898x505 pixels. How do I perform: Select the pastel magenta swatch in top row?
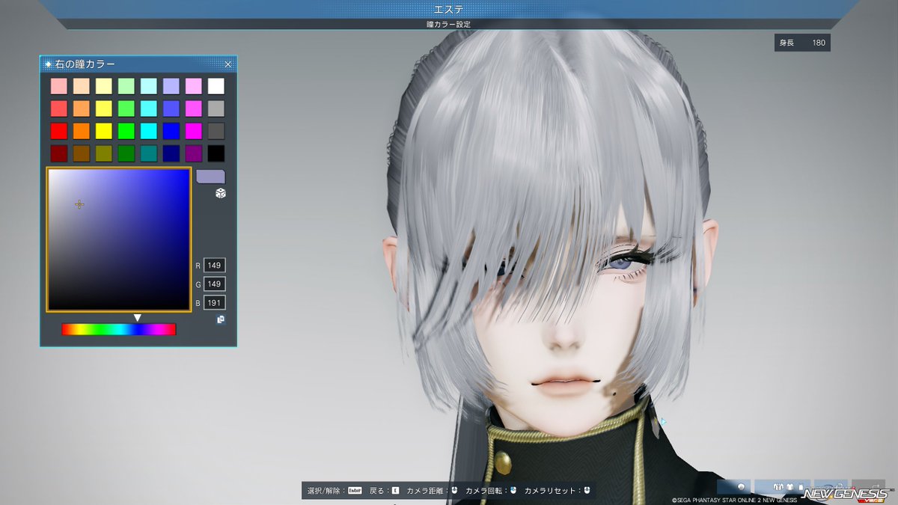[x=194, y=86]
